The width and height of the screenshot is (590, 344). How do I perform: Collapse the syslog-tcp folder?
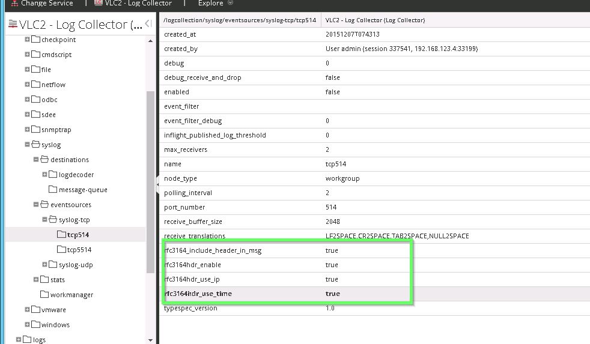coord(44,220)
